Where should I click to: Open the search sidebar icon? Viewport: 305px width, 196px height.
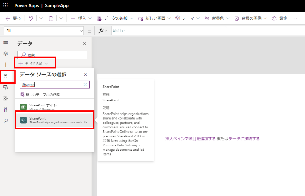6,121
